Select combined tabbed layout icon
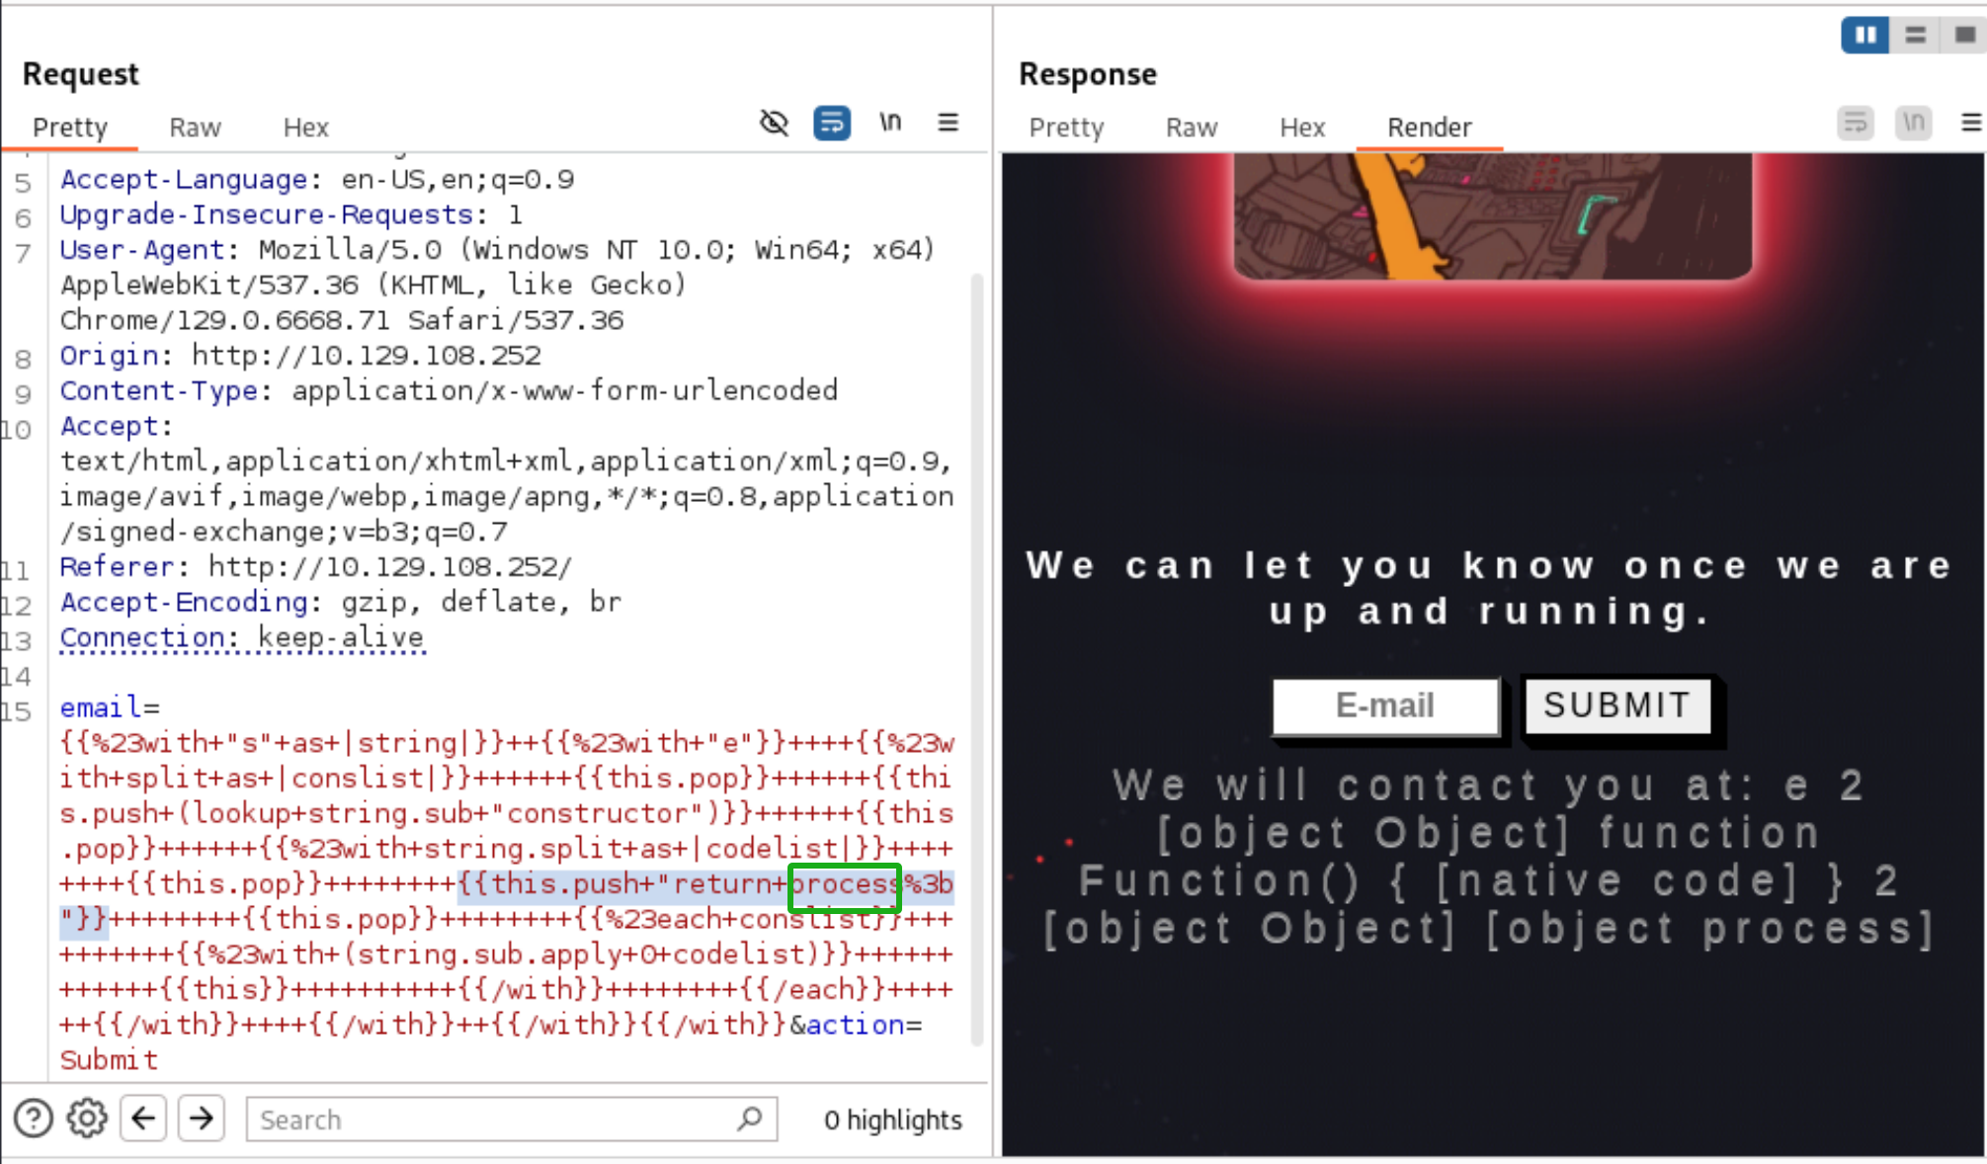 pos(1964,36)
